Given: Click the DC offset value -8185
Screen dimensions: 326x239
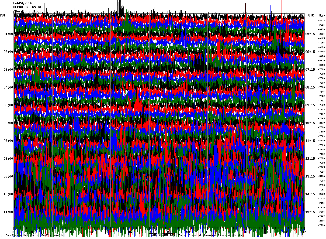Looking at the screenshot, I should click(x=322, y=38).
